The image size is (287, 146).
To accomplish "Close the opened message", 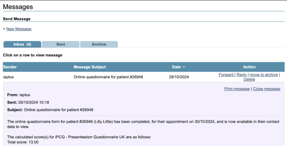I will tap(267, 89).
